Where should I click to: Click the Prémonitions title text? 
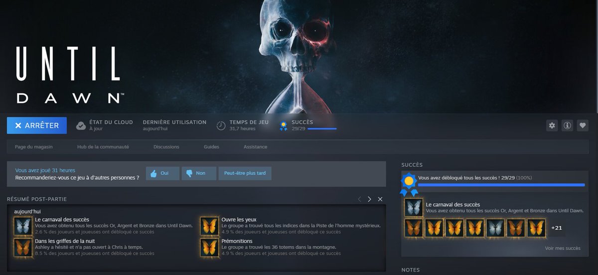(237, 241)
